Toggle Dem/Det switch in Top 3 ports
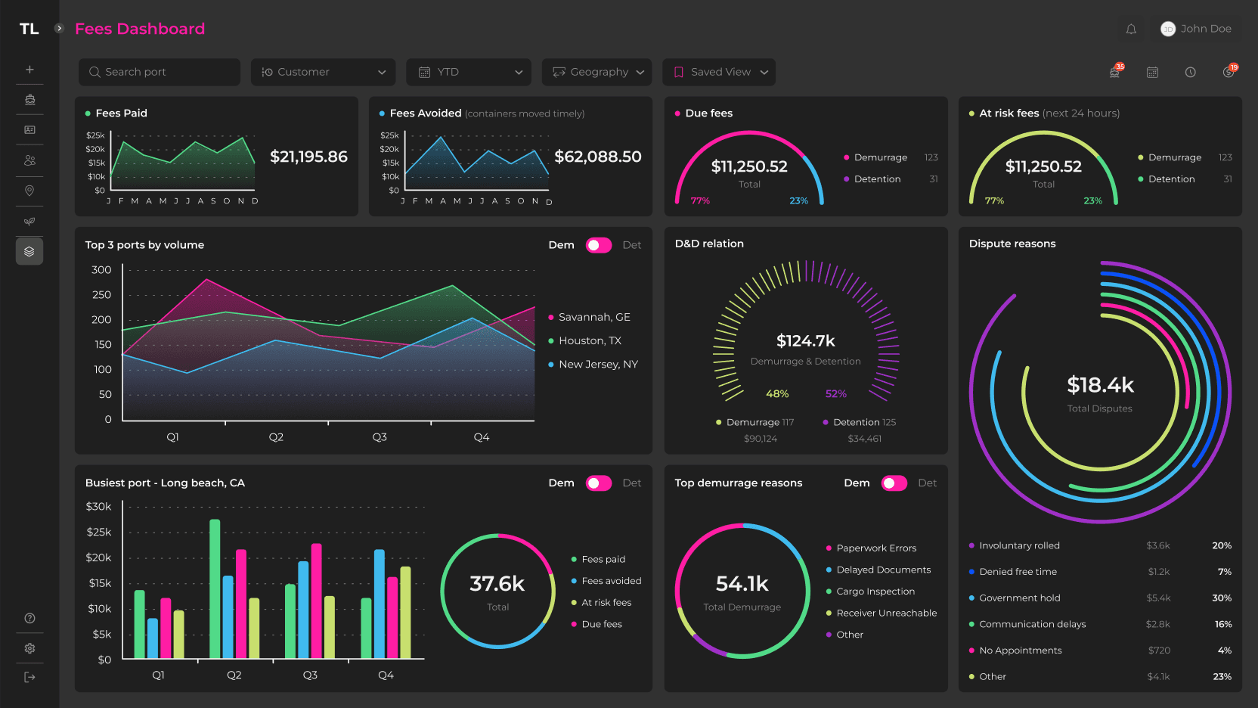 pyautogui.click(x=598, y=245)
